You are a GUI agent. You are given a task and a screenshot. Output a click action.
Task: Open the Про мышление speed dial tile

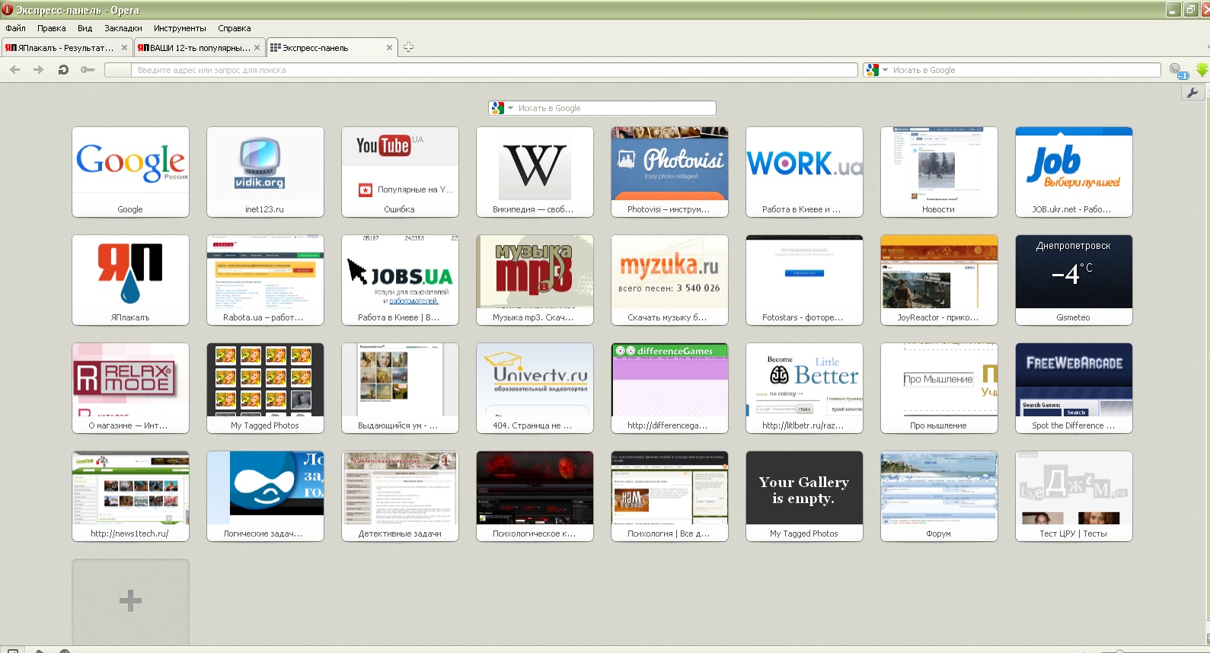(x=939, y=388)
